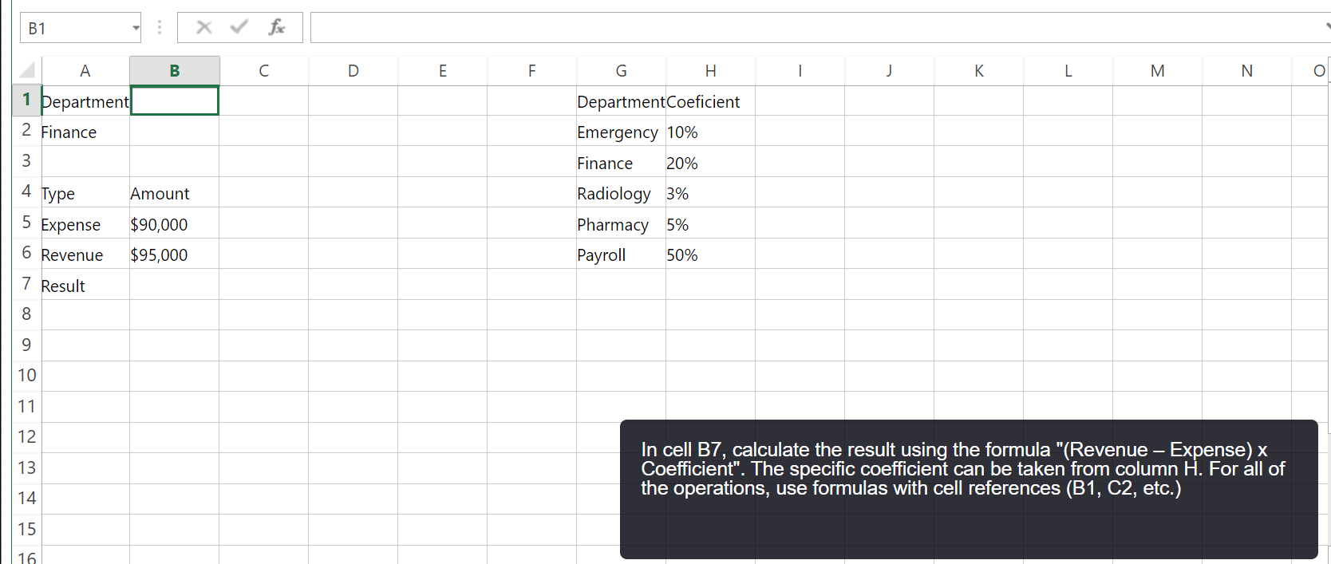Screen dimensions: 1331x564
Task: Click the 10% coefficient cell
Action: (711, 132)
